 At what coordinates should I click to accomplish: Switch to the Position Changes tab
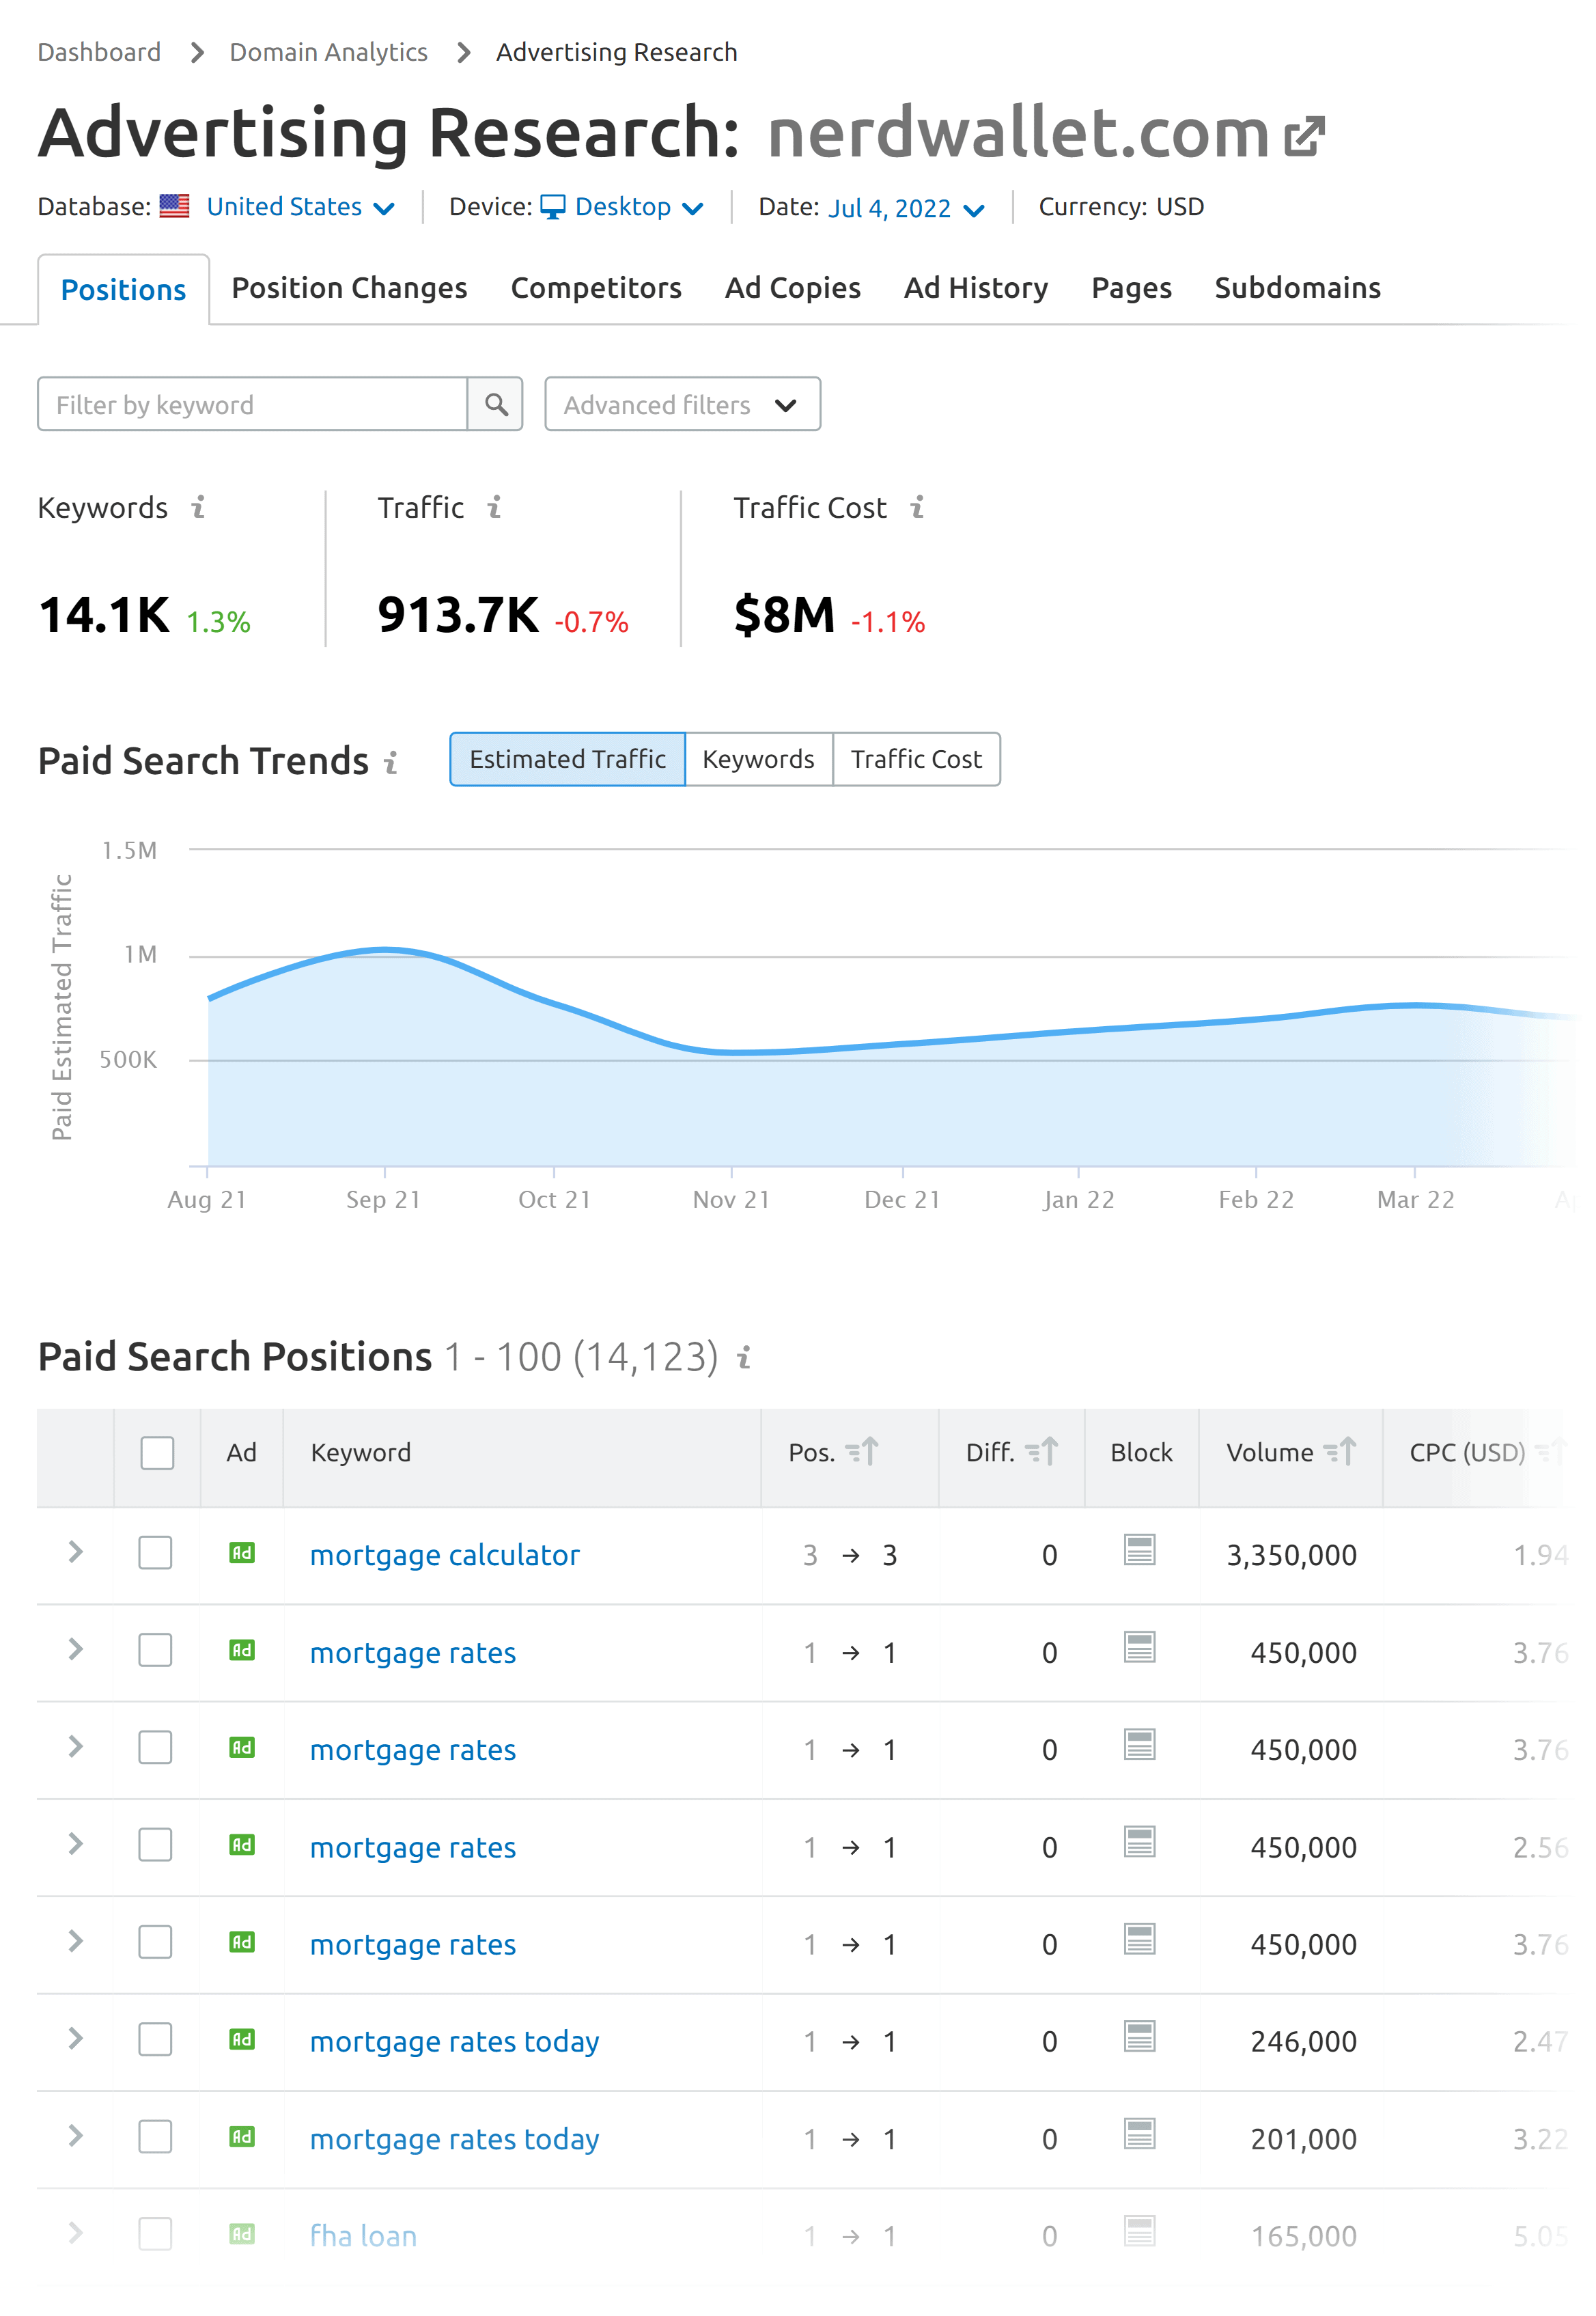click(349, 288)
